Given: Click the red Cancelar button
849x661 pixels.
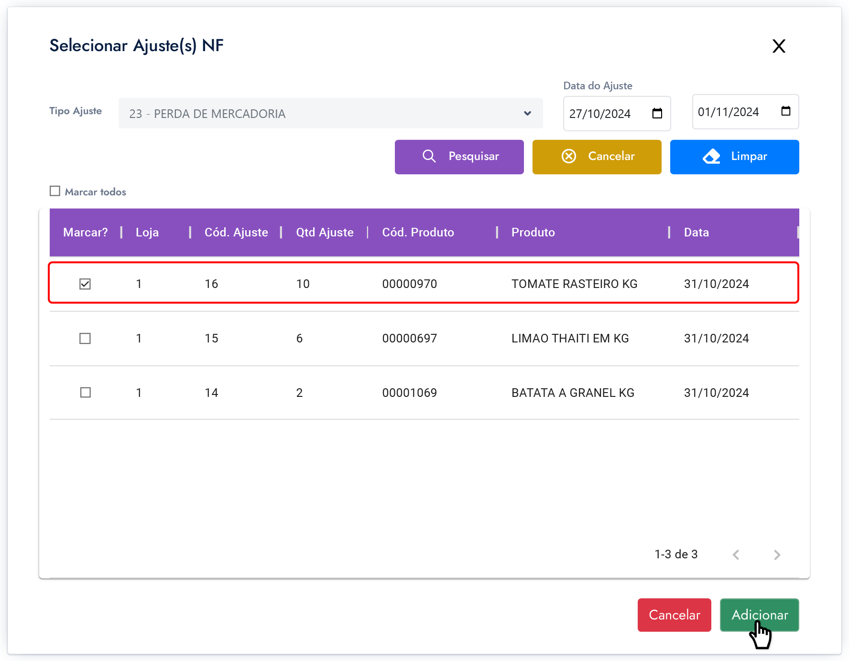Looking at the screenshot, I should coord(674,615).
